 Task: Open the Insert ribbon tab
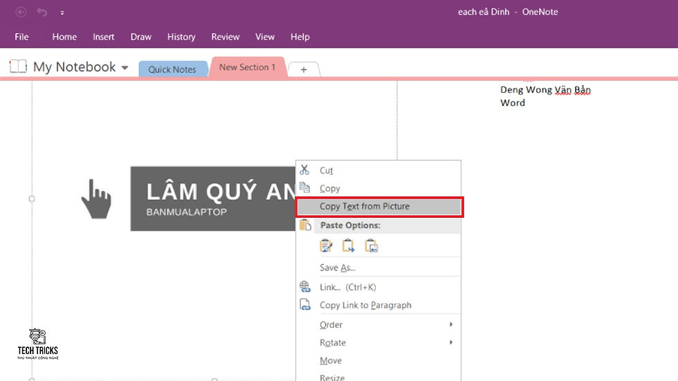[103, 37]
